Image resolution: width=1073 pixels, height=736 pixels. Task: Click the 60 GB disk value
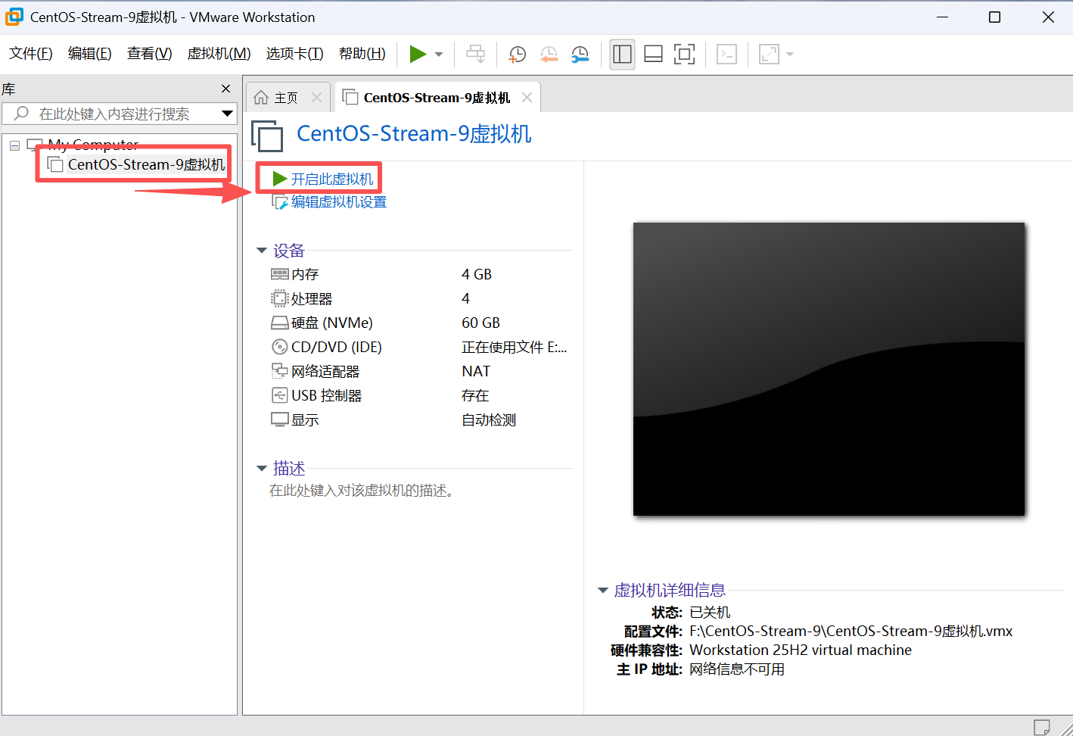click(481, 323)
